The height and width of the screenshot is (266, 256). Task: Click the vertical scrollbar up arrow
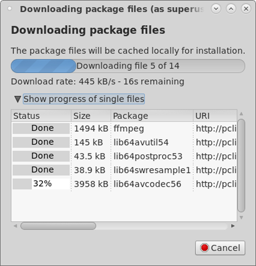(x=241, y=114)
